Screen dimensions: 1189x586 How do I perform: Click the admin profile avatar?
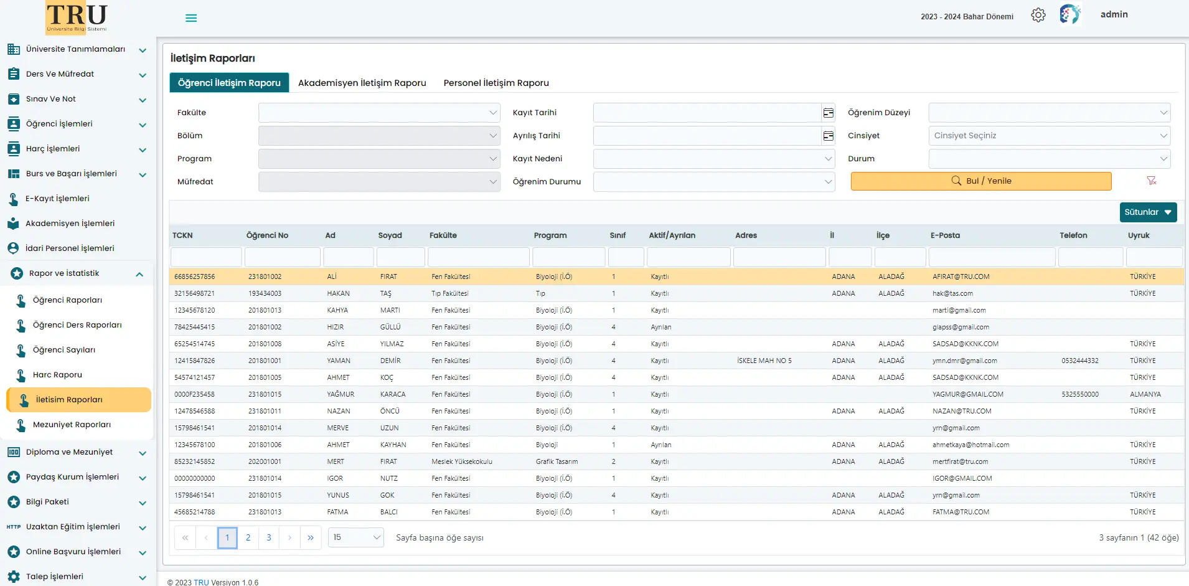click(1069, 14)
